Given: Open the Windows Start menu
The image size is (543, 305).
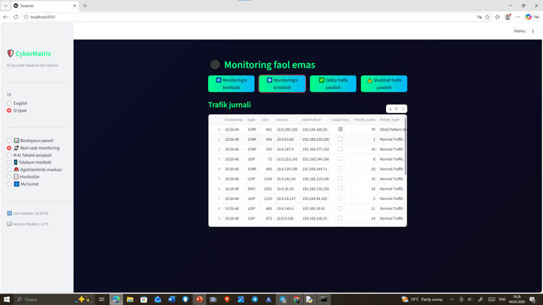Looking at the screenshot, I should (7, 299).
